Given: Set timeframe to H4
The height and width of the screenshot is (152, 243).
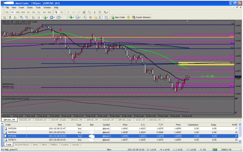Looking at the screenshot, I should click(x=33, y=12).
